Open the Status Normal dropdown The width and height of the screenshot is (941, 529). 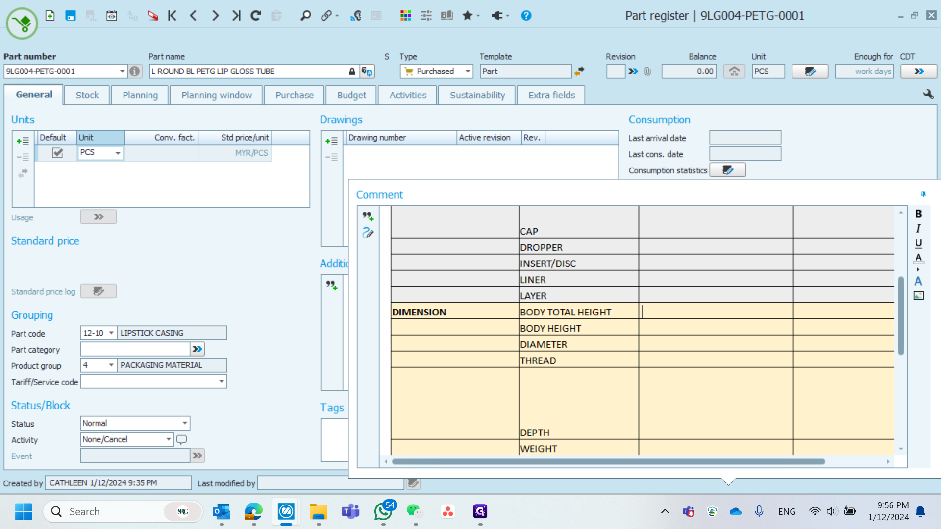click(x=185, y=423)
